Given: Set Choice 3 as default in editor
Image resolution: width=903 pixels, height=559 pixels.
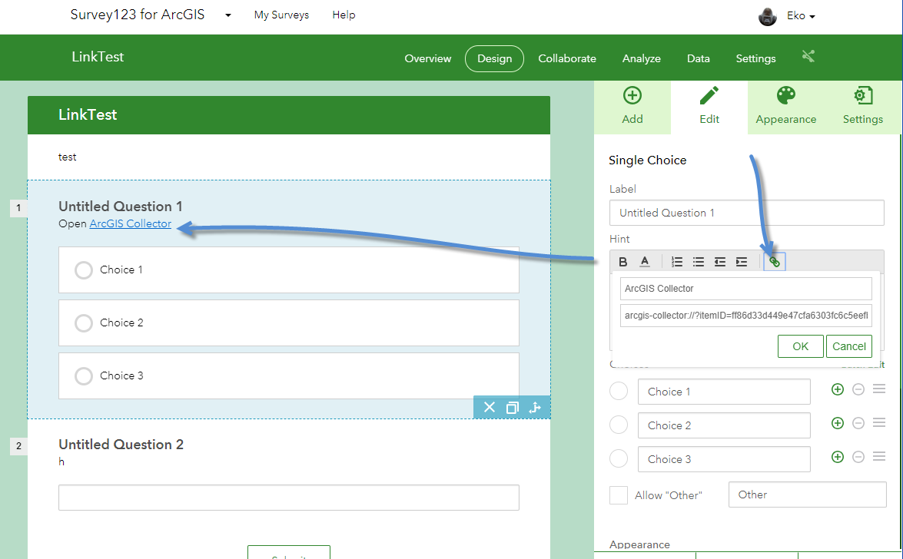Looking at the screenshot, I should tap(619, 459).
